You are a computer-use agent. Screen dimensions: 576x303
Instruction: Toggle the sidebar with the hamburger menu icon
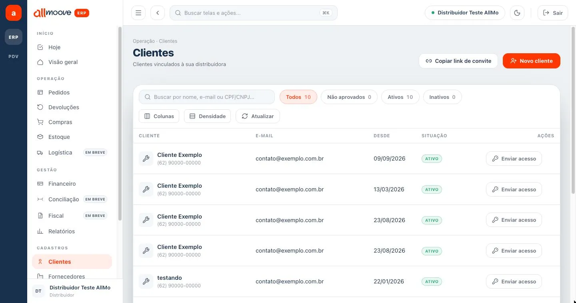pyautogui.click(x=138, y=13)
